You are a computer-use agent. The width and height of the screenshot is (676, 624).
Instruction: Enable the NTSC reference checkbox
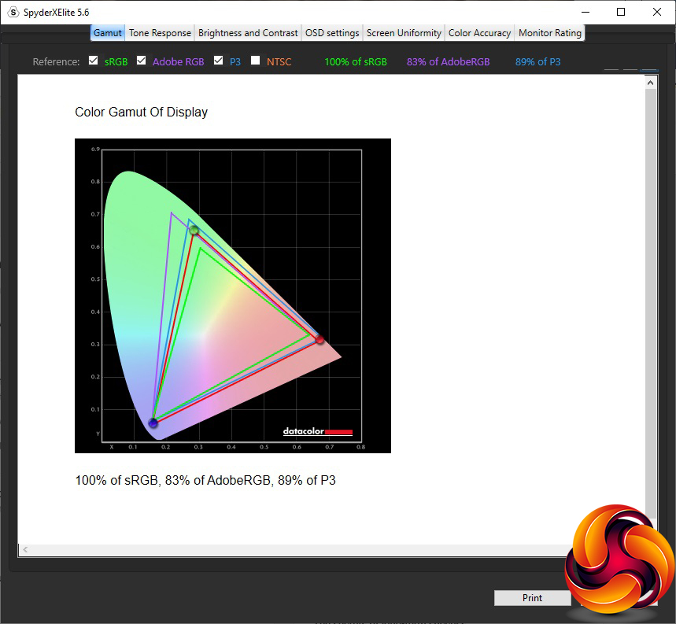[255, 61]
